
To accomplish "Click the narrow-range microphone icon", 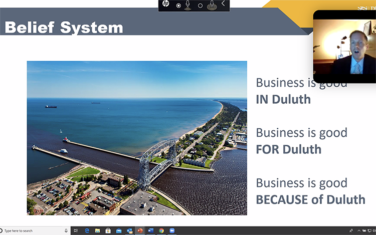I will (x=189, y=5).
